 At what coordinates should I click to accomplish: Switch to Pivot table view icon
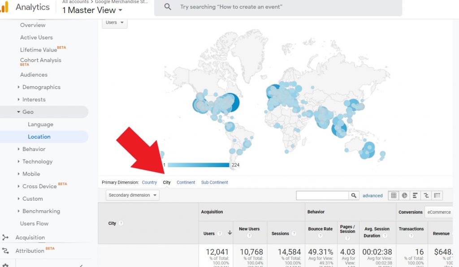(x=437, y=195)
